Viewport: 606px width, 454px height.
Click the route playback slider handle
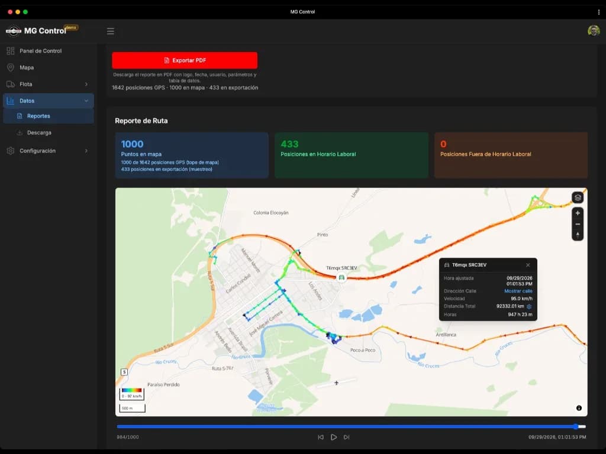[x=576, y=427]
